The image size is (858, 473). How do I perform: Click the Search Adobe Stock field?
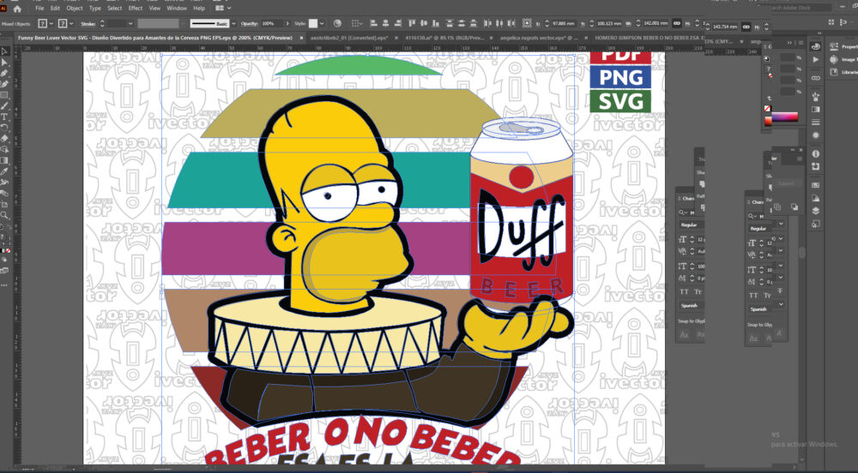[x=801, y=8]
